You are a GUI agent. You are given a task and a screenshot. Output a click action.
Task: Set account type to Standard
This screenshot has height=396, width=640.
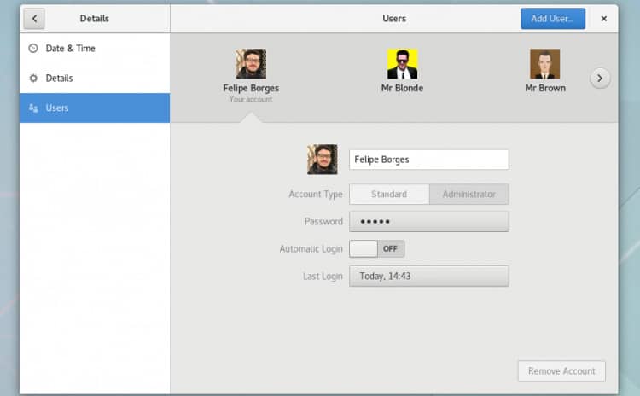[389, 194]
